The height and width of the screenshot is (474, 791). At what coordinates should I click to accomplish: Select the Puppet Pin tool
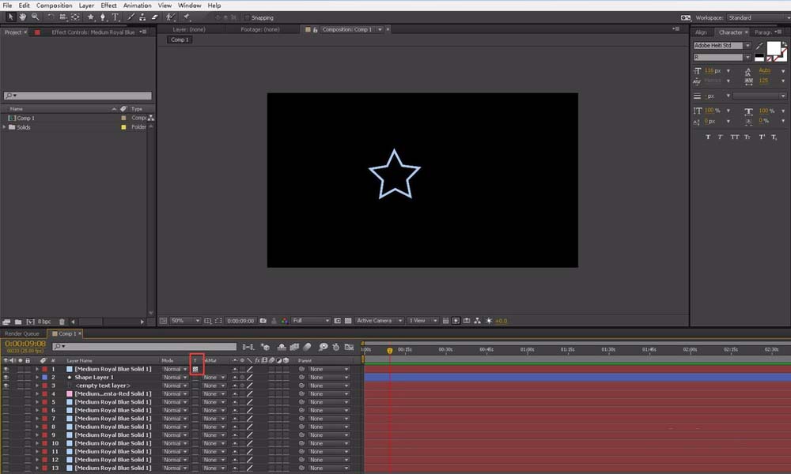187,17
